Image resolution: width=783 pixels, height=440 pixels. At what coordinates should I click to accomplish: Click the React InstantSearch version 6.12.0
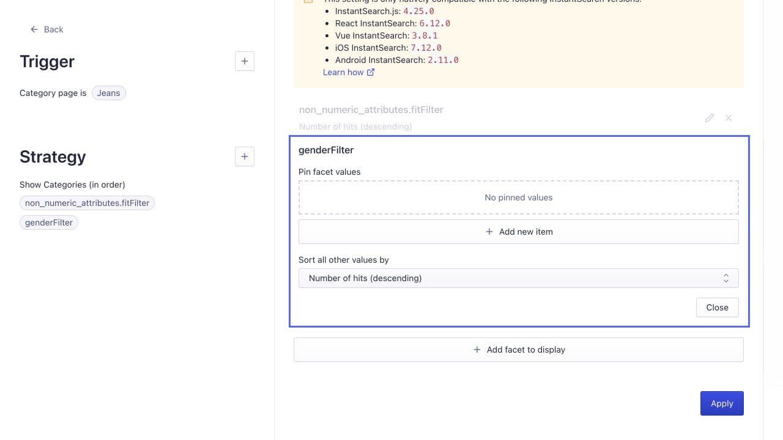(x=434, y=23)
